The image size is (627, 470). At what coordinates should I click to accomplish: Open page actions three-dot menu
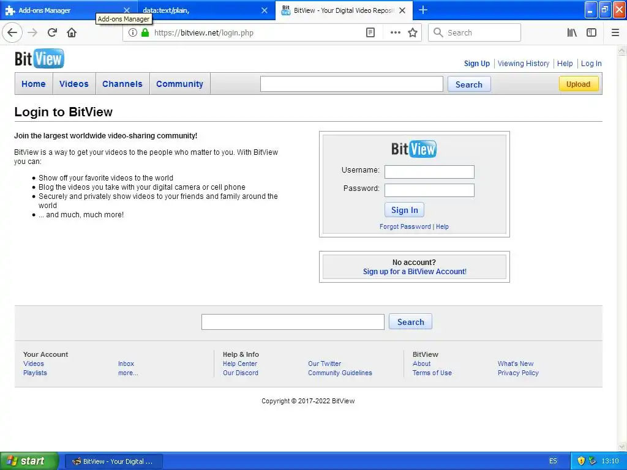click(395, 33)
